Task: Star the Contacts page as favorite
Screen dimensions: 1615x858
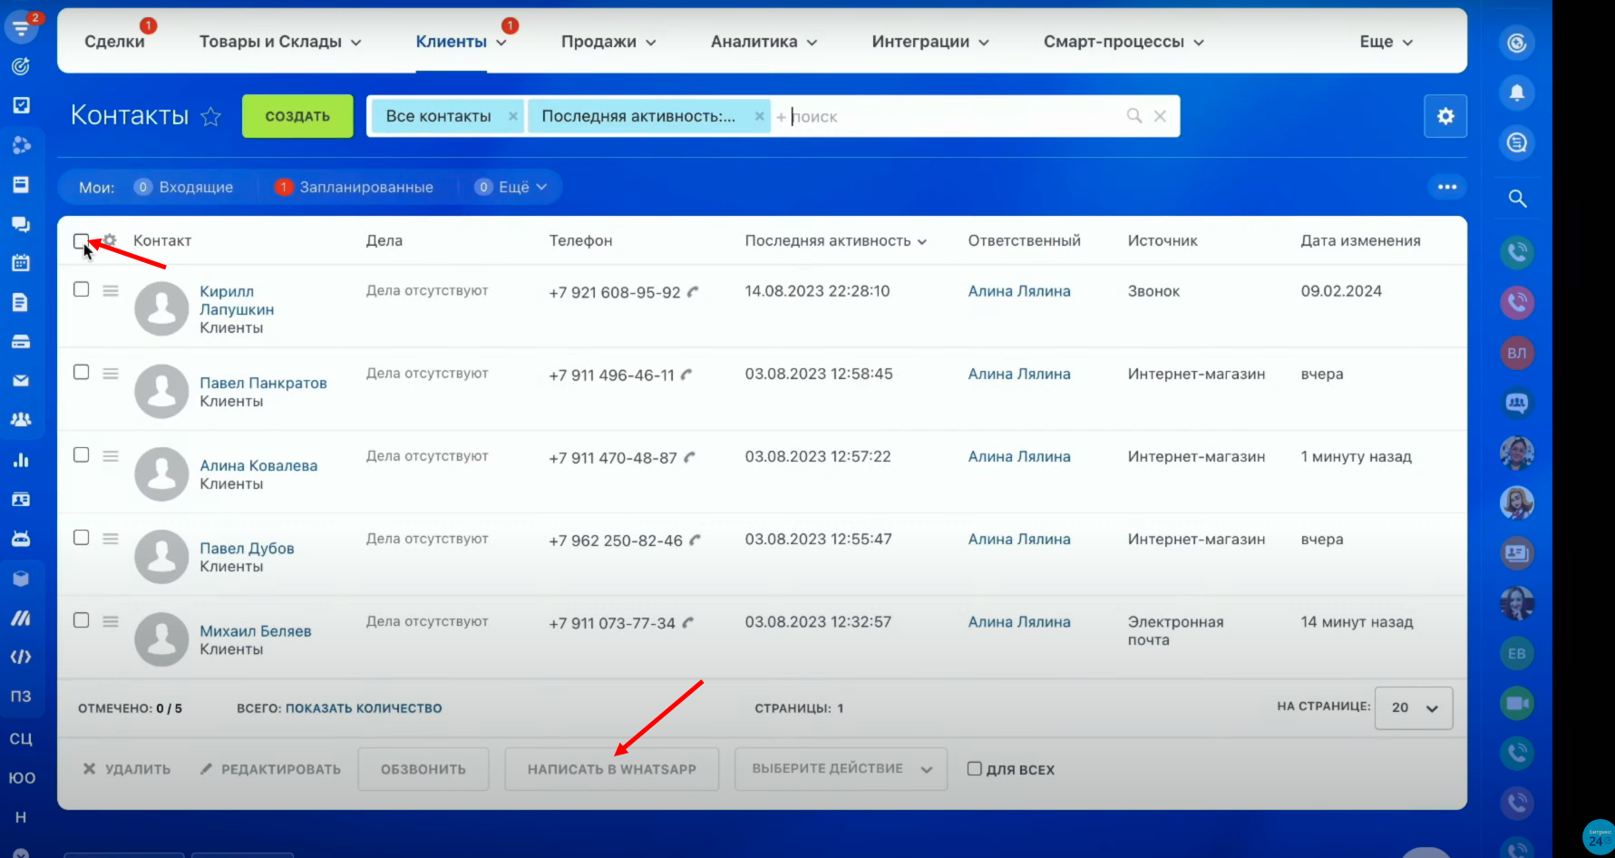Action: coord(210,117)
